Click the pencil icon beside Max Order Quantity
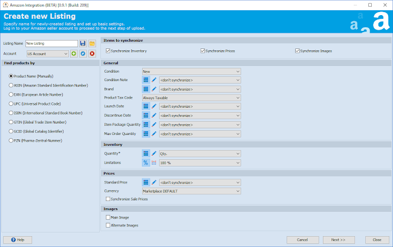393x247 pixels. pos(154,134)
